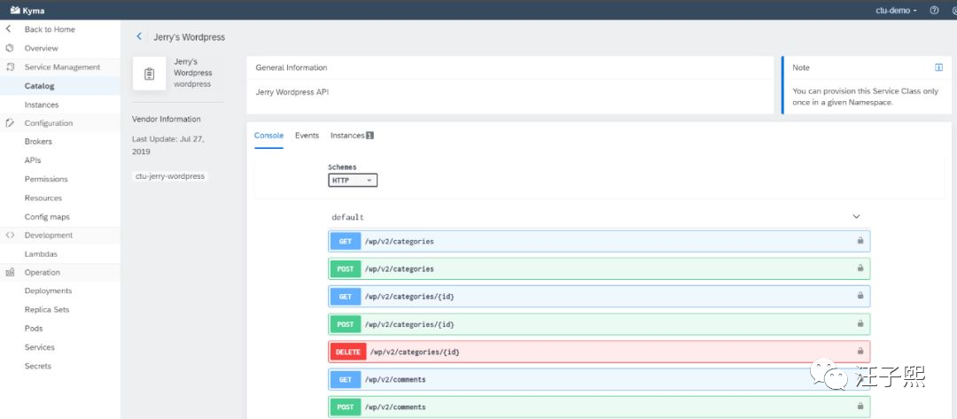957x419 pixels.
Task: Click lock icon on POST /wp/v2/categories
Action: pyautogui.click(x=860, y=268)
